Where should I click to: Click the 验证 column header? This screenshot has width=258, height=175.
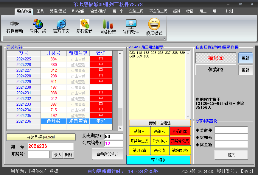pos(101,53)
